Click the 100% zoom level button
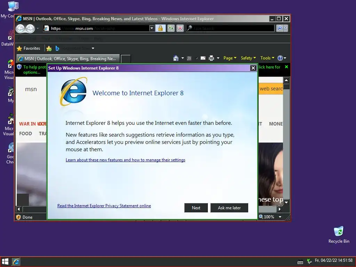This screenshot has width=356, height=267. point(267,217)
